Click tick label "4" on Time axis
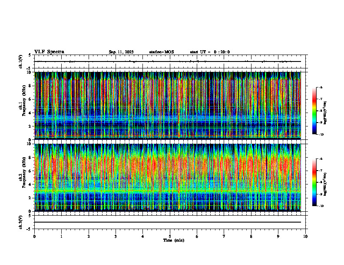Viewport: 344px width, 265px height. click(143, 236)
